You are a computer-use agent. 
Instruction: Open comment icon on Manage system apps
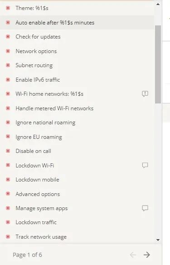145,208
